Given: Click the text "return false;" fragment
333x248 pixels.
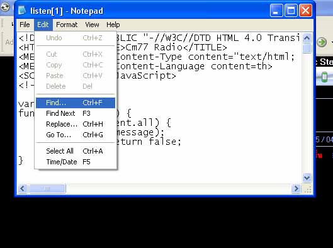Looking at the screenshot, I should 149,142.
